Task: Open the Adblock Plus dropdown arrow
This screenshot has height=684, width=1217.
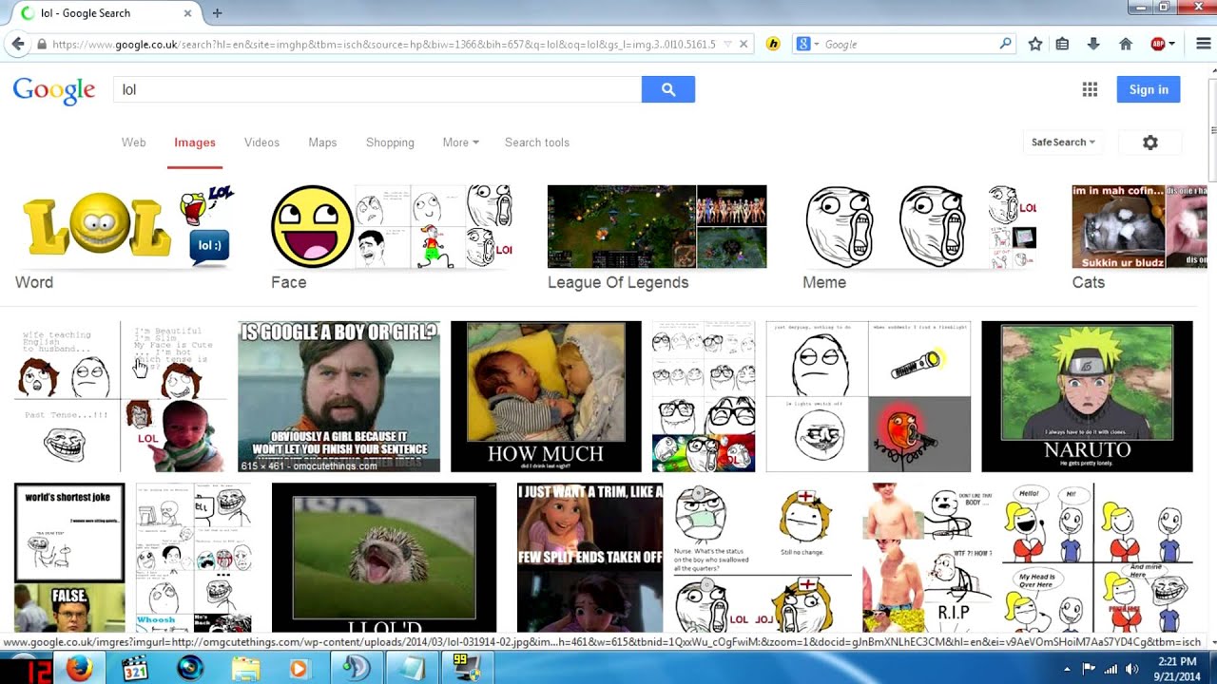Action: (1172, 44)
